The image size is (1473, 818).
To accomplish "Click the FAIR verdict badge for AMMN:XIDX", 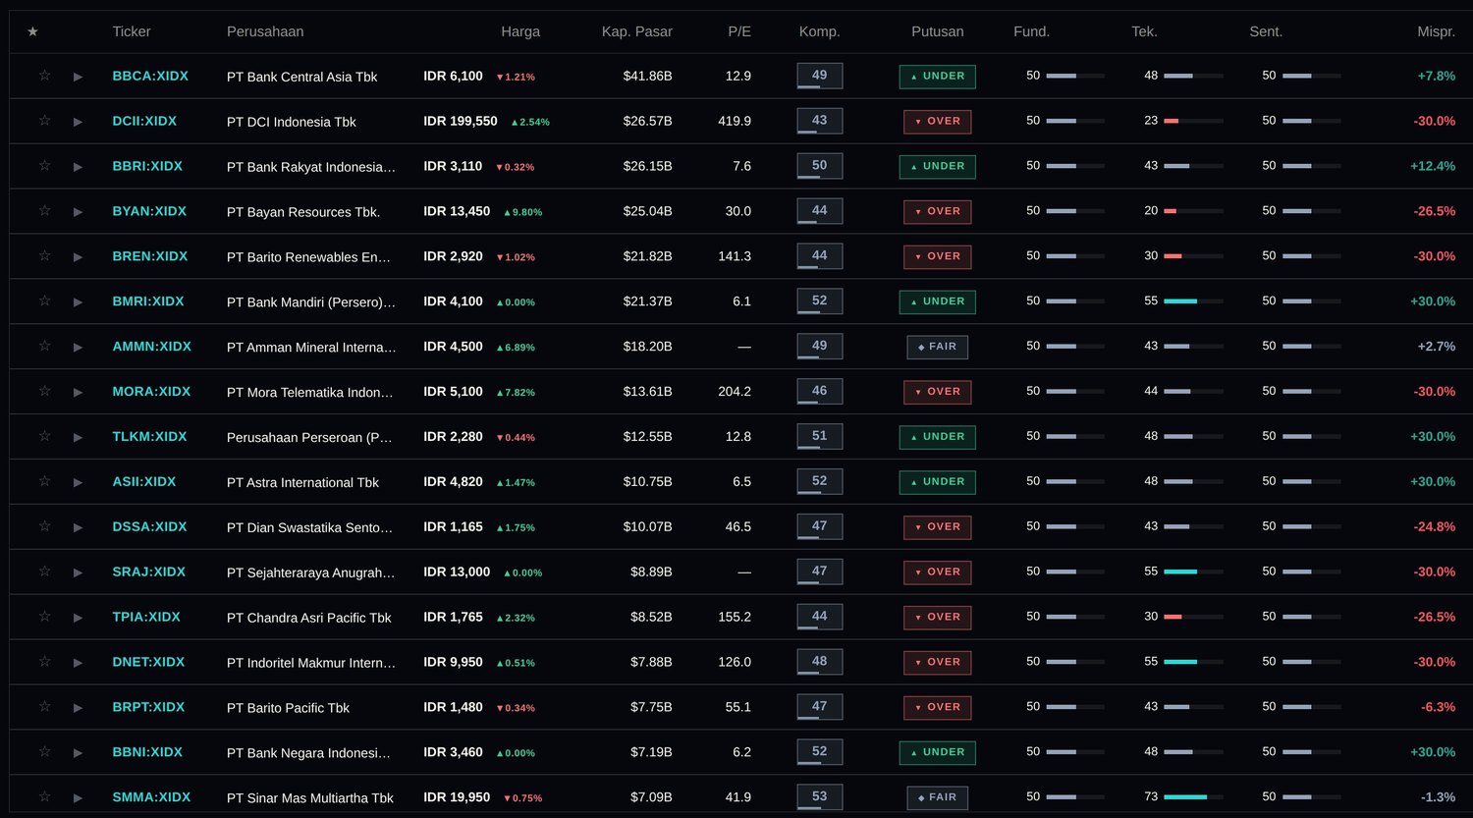I will coord(938,347).
